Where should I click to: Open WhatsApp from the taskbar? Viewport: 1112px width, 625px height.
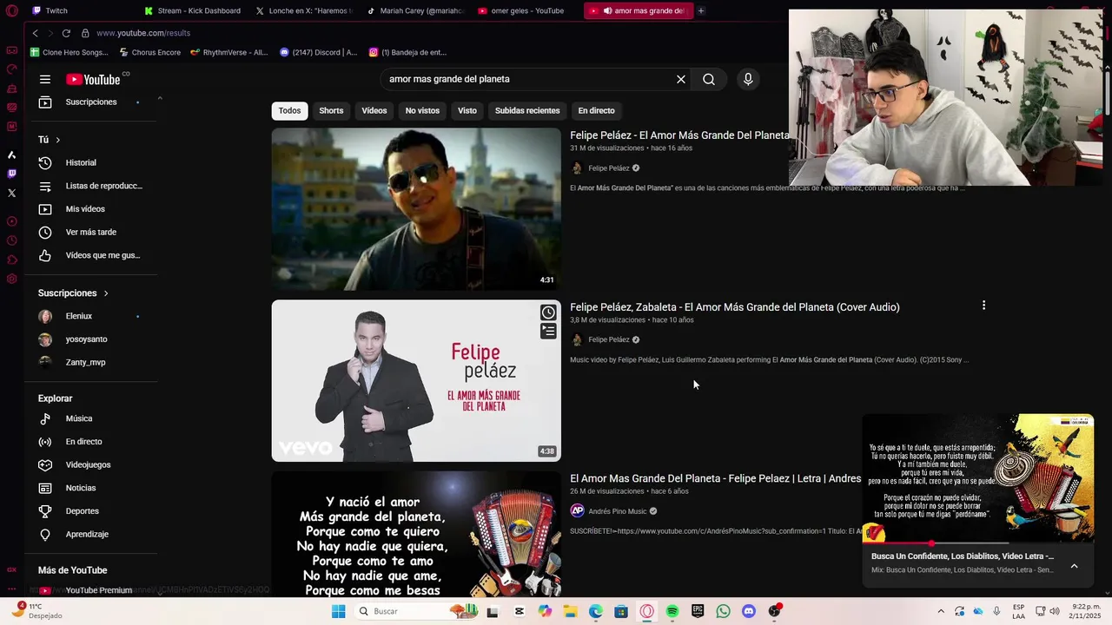coord(724,611)
